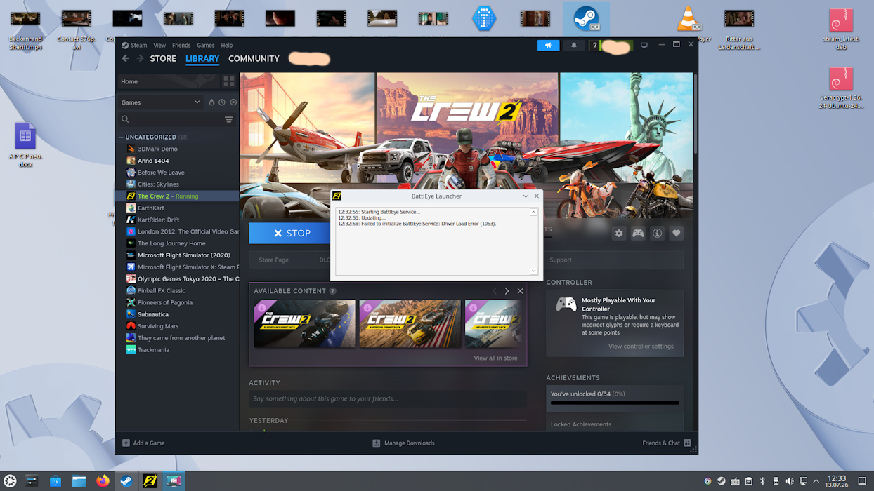
Task: Focus the library search field
Action: 171,120
